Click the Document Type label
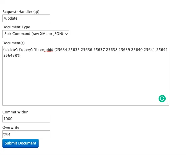Screen dimensions: 186x168 [x=16, y=27]
